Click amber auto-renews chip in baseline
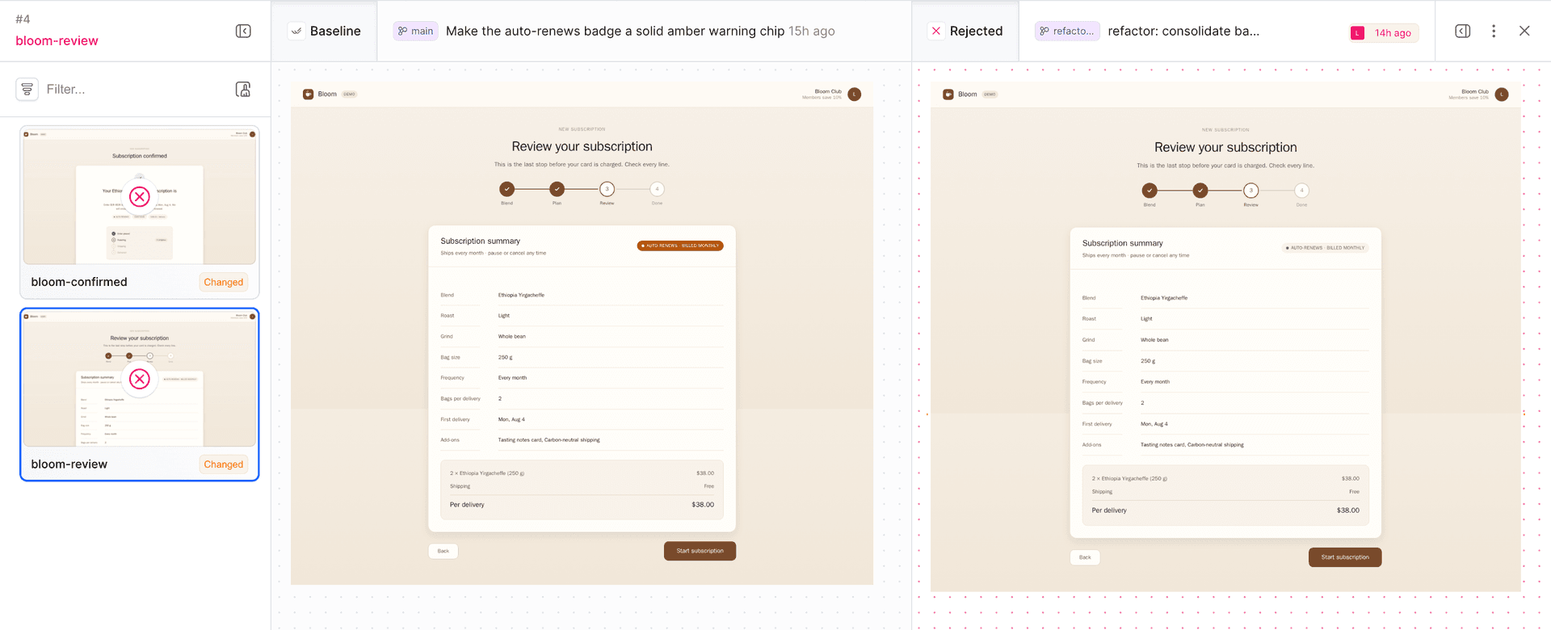The image size is (1551, 630). click(680, 246)
